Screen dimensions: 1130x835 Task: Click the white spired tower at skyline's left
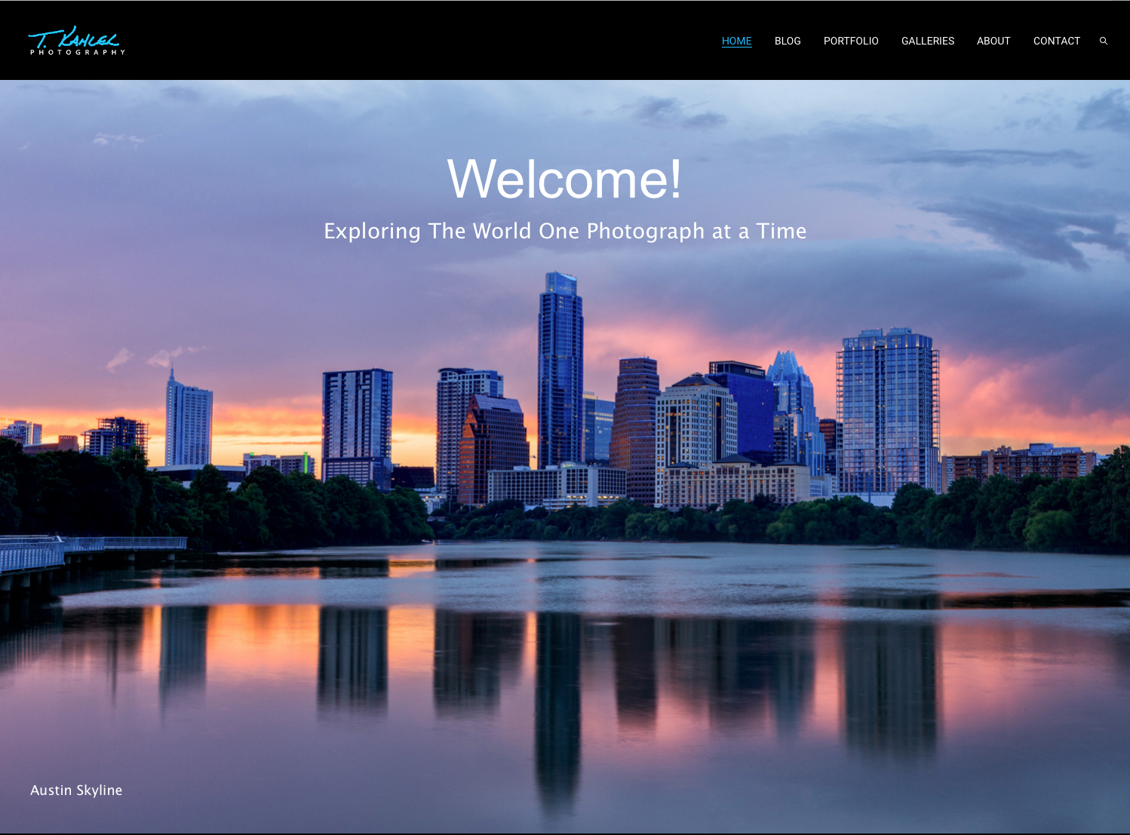[187, 422]
